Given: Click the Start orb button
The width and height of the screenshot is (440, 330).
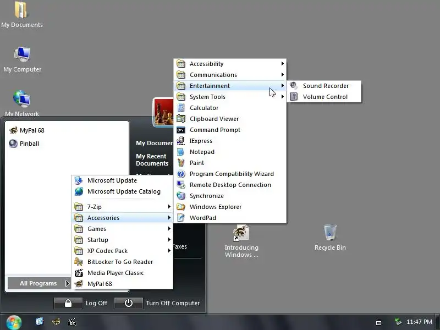Looking at the screenshot, I should (x=14, y=322).
